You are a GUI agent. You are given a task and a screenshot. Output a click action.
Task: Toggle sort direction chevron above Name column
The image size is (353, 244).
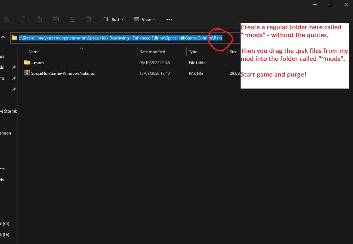82,48
